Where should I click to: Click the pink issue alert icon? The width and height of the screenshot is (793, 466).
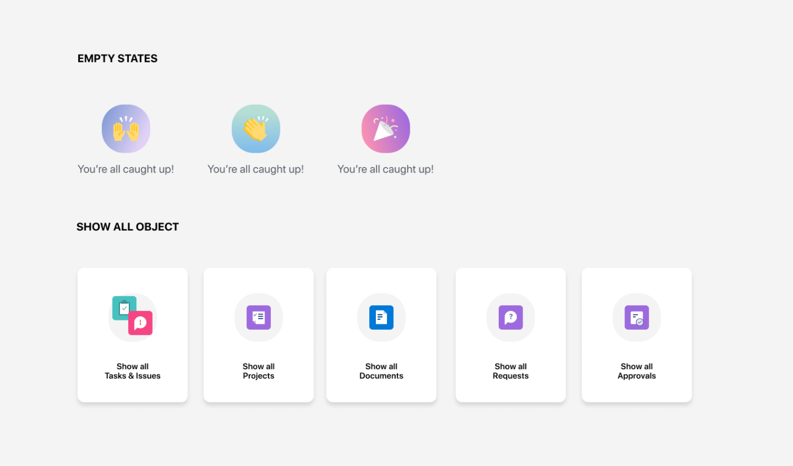141,323
